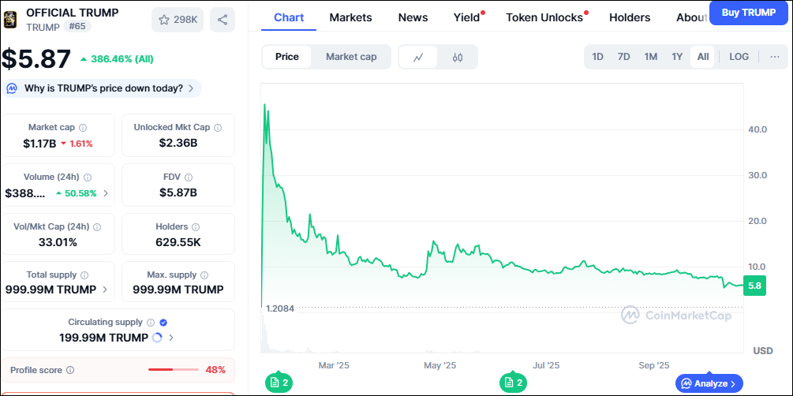Click the Circulating supply info icon
The height and width of the screenshot is (396, 793).
pyautogui.click(x=150, y=322)
